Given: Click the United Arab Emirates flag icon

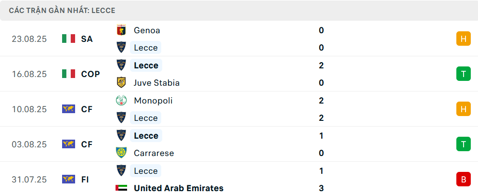Looking at the screenshot, I should click(x=121, y=188).
